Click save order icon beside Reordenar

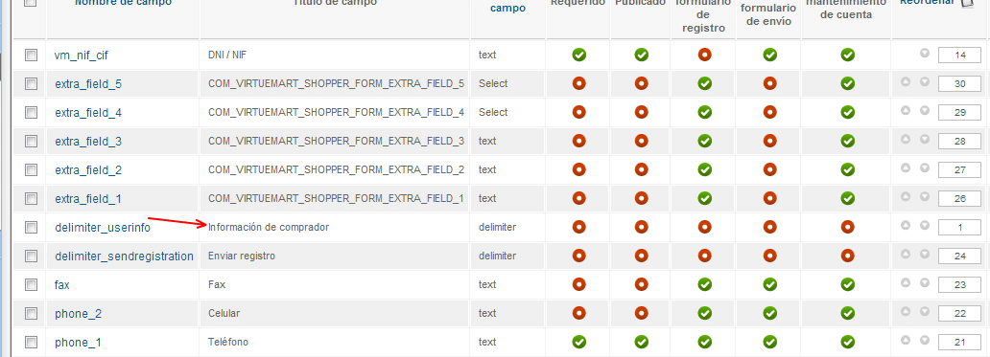click(967, 3)
